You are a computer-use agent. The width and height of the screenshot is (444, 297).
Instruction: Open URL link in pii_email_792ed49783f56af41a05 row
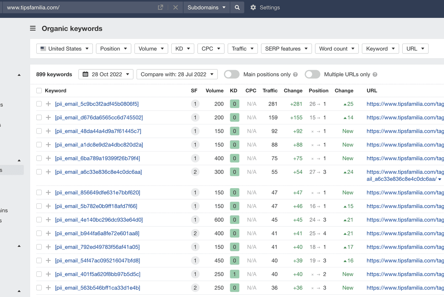(405, 247)
